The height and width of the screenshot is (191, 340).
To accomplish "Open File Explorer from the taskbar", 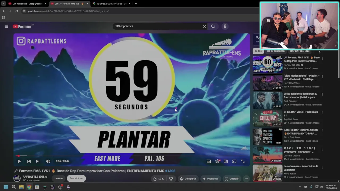I will tap(21, 187).
